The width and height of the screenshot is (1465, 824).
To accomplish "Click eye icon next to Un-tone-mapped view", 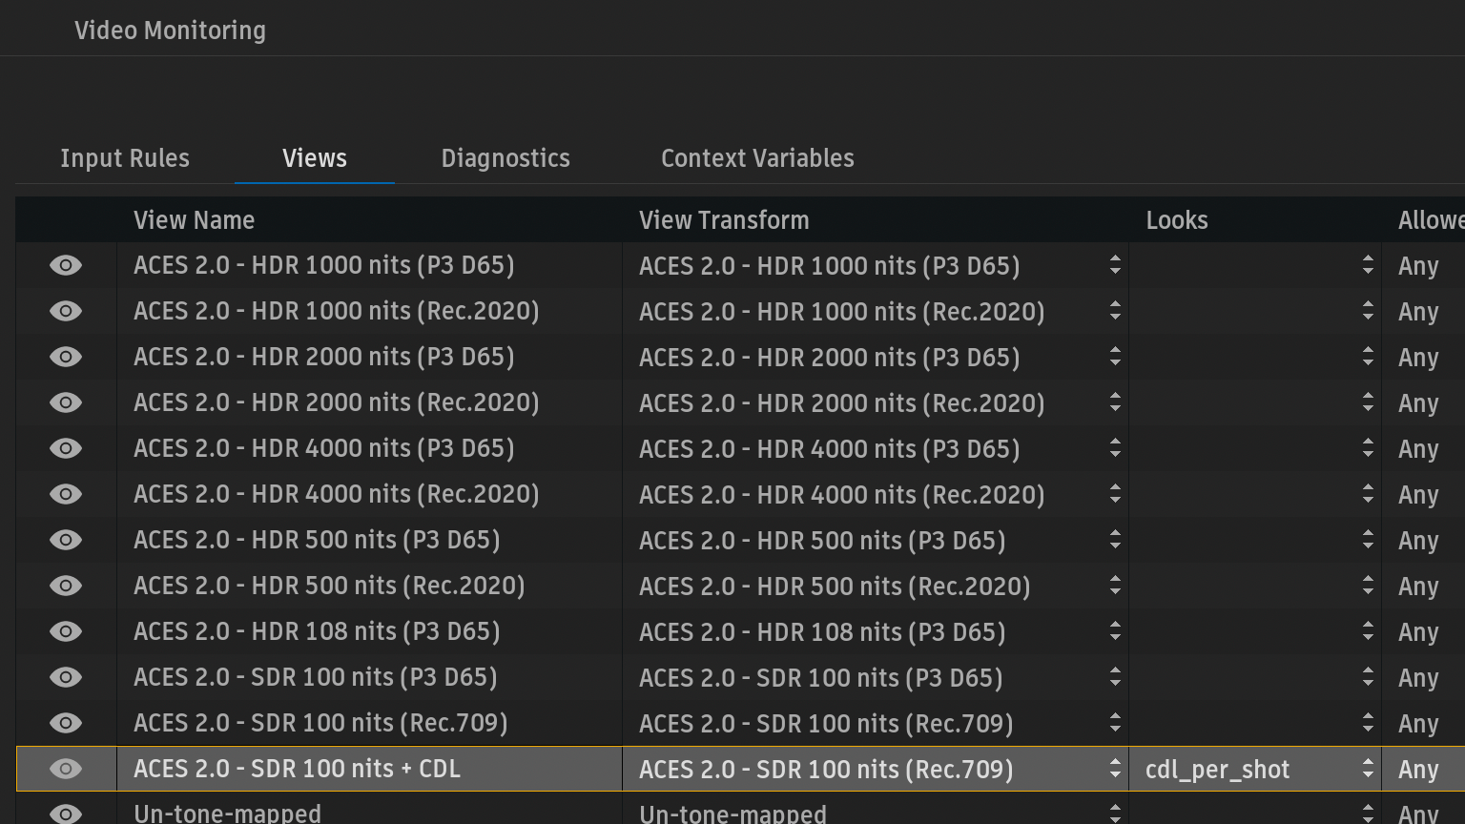I will coord(66,813).
